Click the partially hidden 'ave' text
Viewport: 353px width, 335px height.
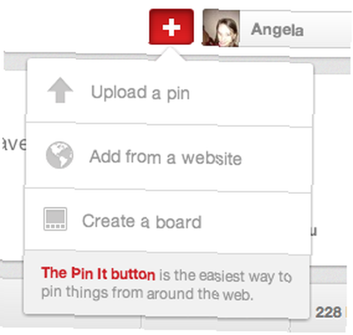(13, 144)
